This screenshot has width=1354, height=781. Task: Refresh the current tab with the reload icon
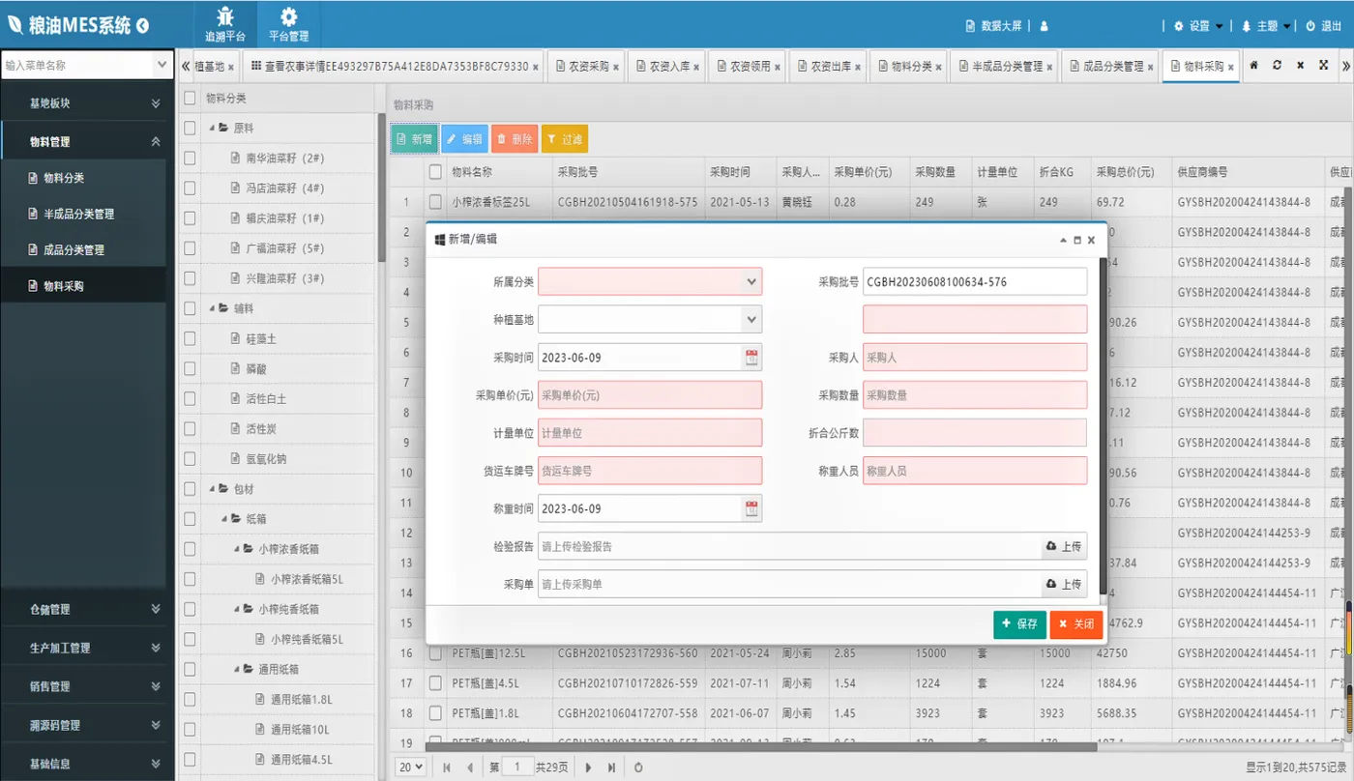(1277, 66)
